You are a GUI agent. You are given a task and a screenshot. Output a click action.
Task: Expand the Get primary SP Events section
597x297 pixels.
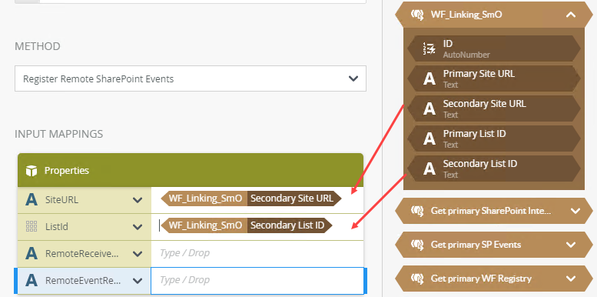click(571, 245)
